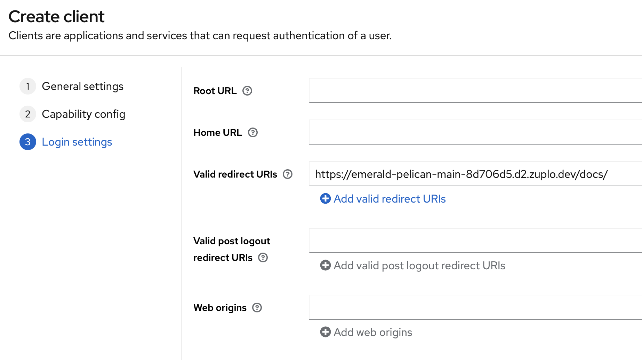The image size is (642, 360).
Task: Open the Capability config step
Action: coord(83,114)
